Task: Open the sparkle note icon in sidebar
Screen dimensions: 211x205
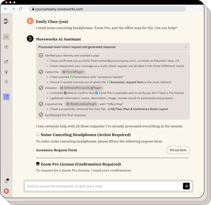Action: 6,62
